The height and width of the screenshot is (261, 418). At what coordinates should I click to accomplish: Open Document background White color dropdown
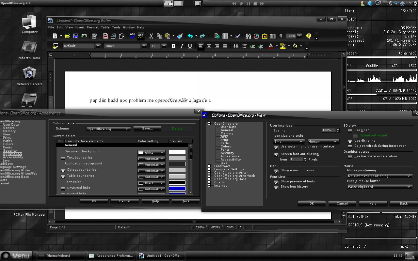click(151, 152)
